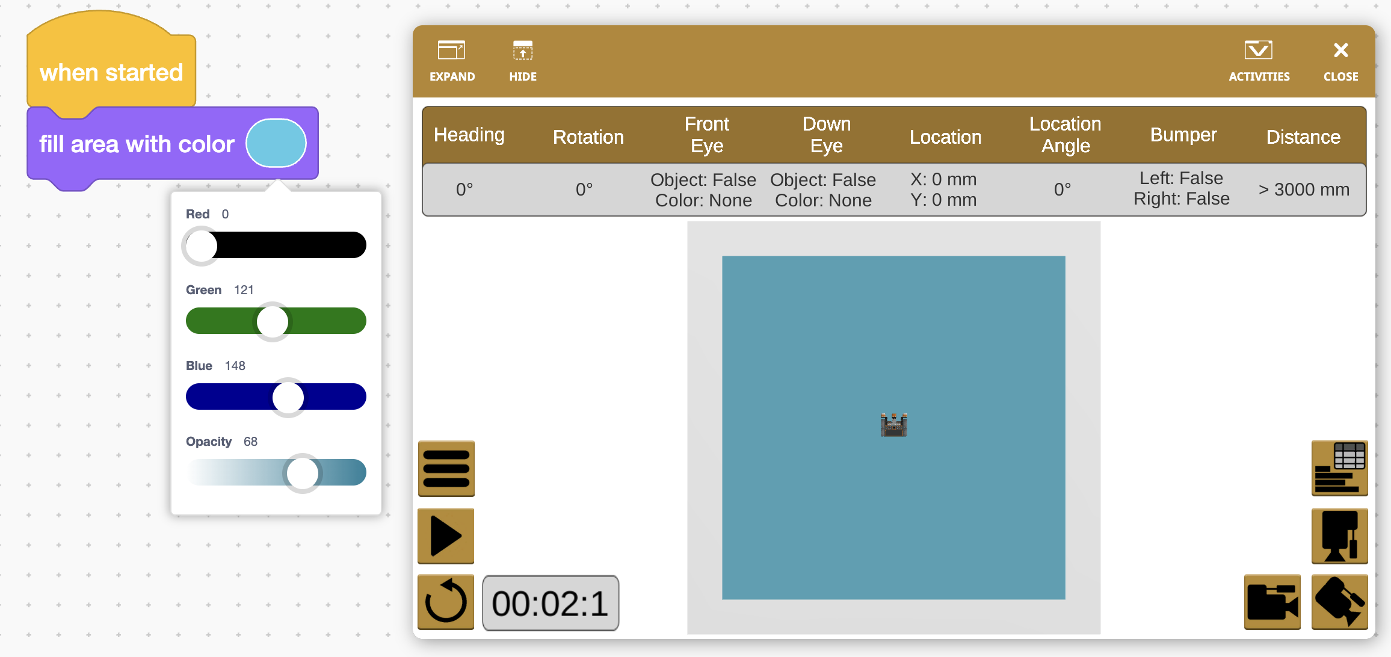Click the 00:02:1 timer display
The height and width of the screenshot is (657, 1391).
pos(550,602)
